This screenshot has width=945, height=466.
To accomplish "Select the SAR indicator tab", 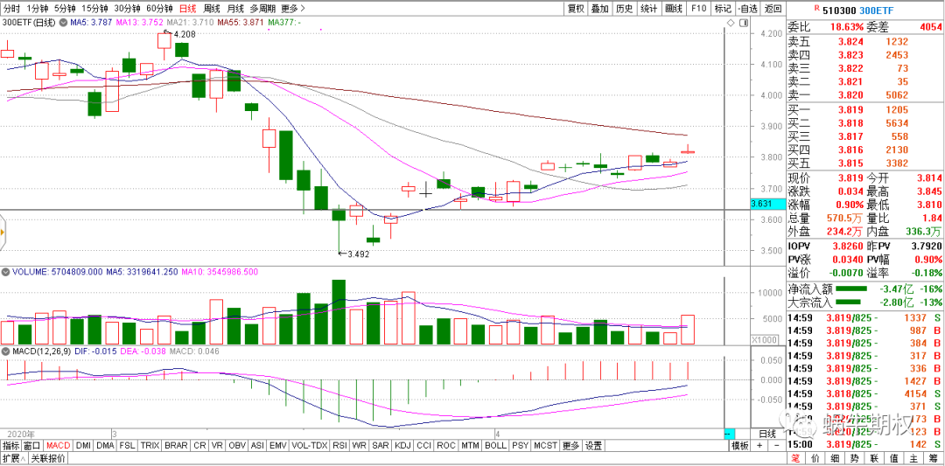I will 381,446.
